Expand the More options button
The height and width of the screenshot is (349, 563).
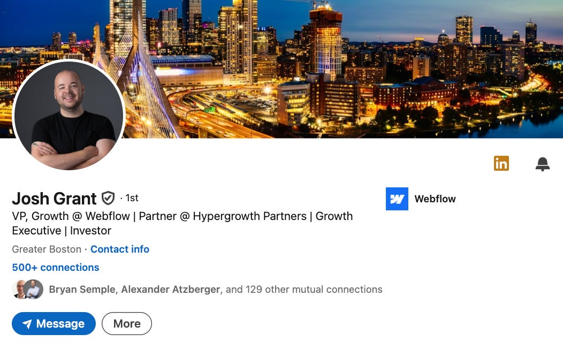tap(127, 323)
